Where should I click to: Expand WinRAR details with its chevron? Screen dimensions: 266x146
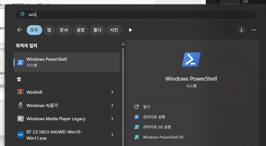[112, 92]
